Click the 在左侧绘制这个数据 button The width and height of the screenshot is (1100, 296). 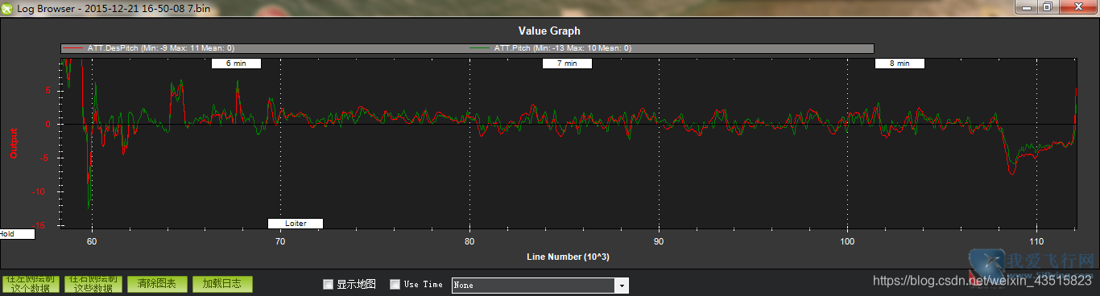(30, 283)
